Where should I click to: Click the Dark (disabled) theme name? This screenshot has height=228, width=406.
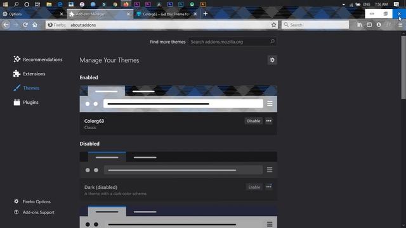click(x=101, y=187)
